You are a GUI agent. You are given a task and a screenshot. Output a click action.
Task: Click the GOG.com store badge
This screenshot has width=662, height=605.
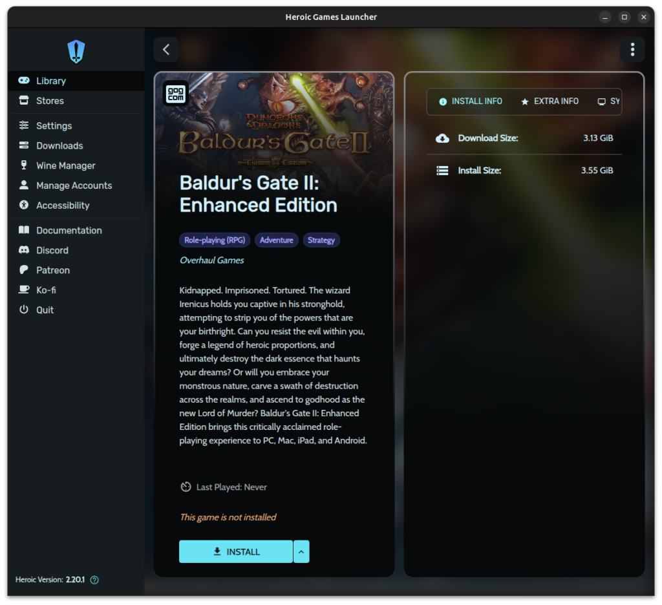pyautogui.click(x=176, y=93)
